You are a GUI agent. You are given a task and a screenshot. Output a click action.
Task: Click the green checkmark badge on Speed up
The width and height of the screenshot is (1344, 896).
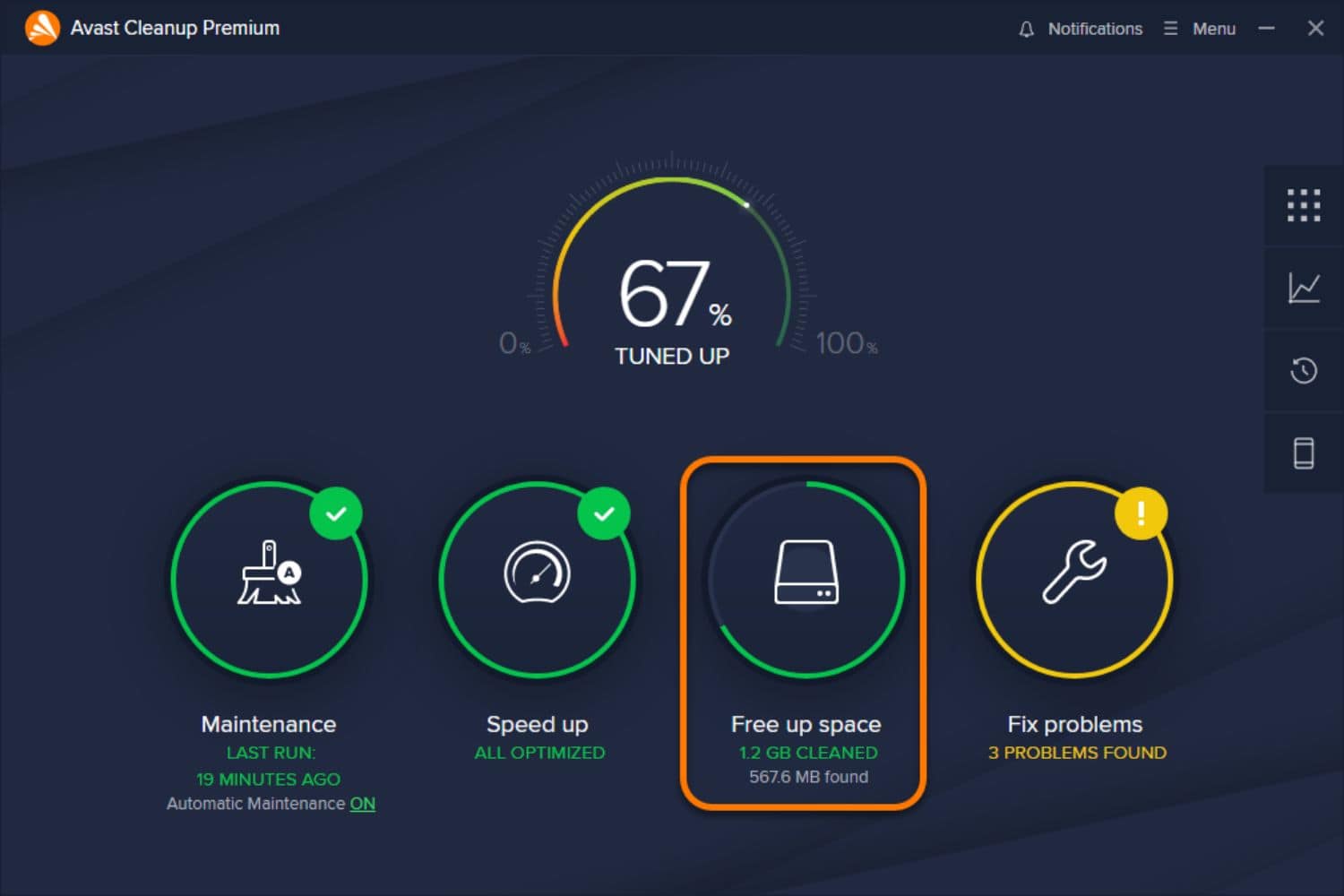click(x=605, y=513)
